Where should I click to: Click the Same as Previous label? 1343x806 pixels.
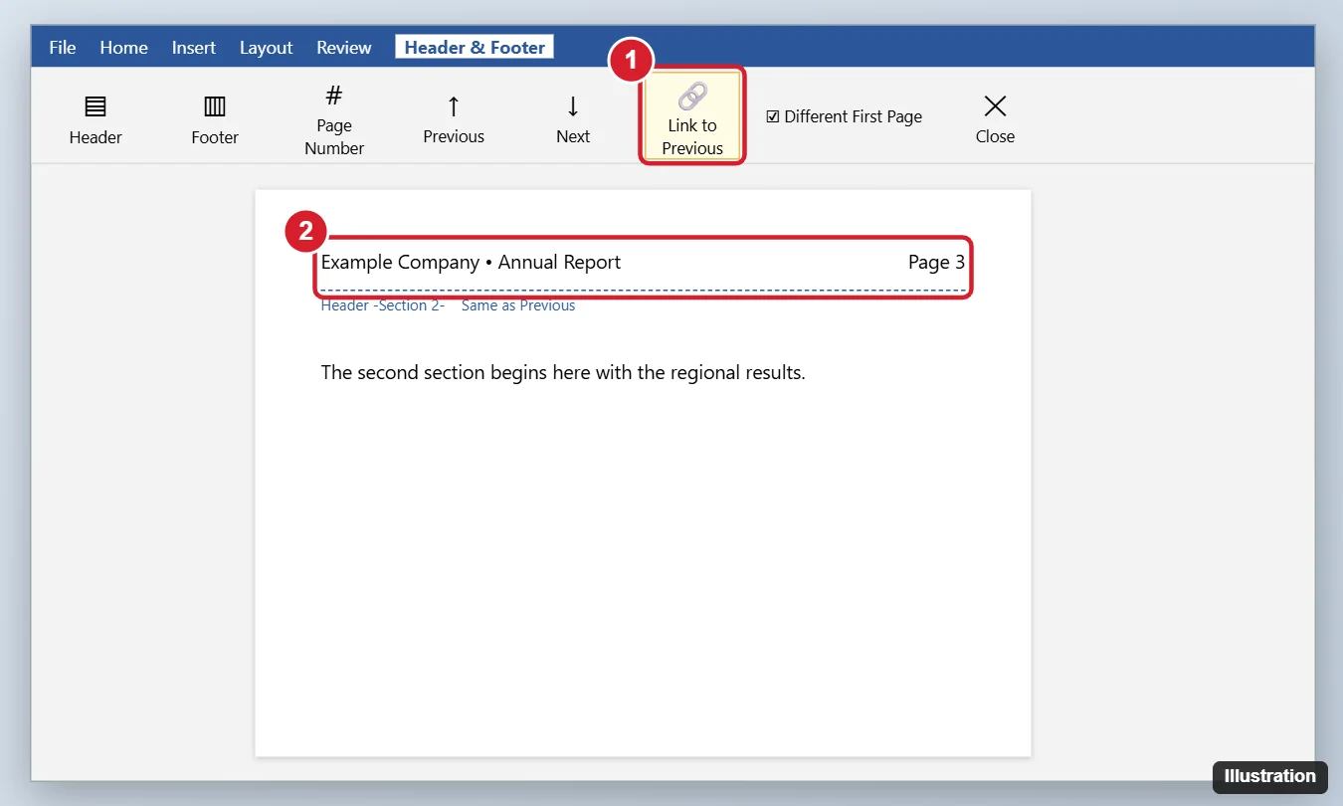pyautogui.click(x=518, y=305)
